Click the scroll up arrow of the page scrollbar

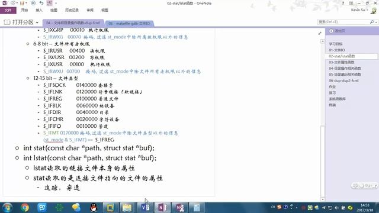pos(322,41)
